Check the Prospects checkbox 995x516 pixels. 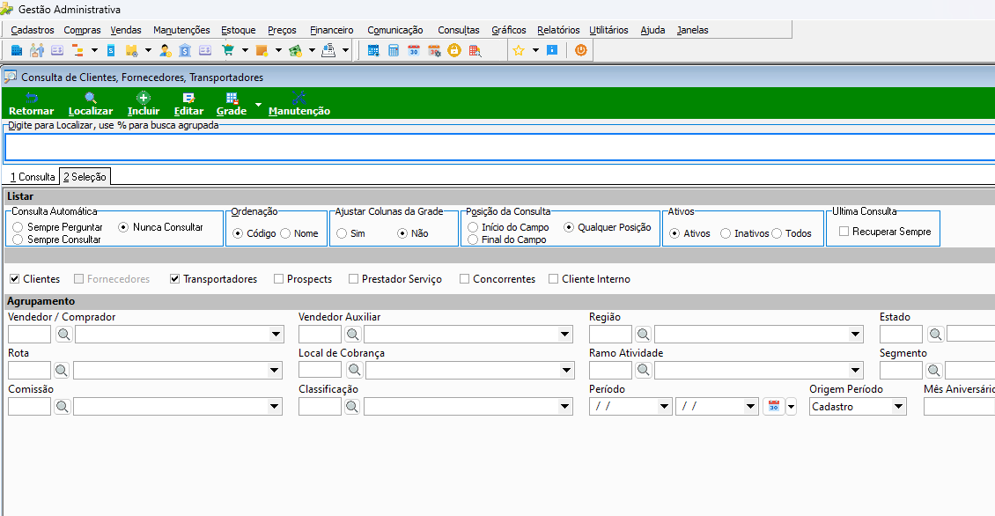tap(278, 278)
